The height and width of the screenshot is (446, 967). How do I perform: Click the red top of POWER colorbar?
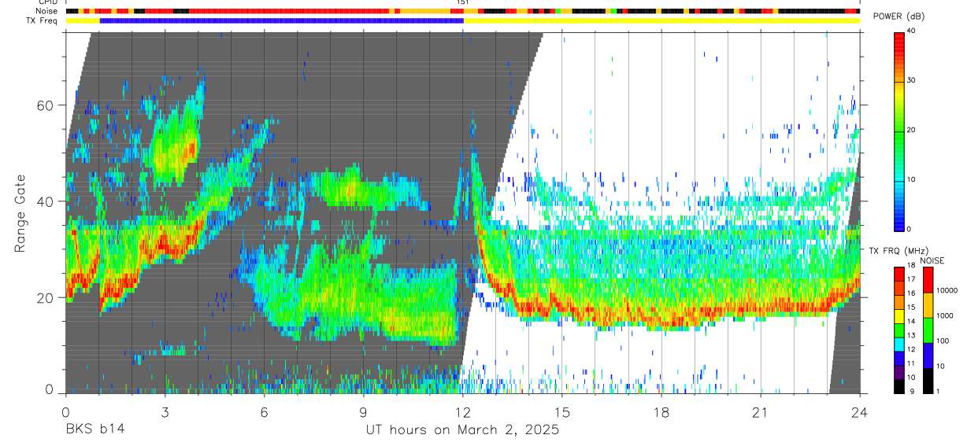899,36
